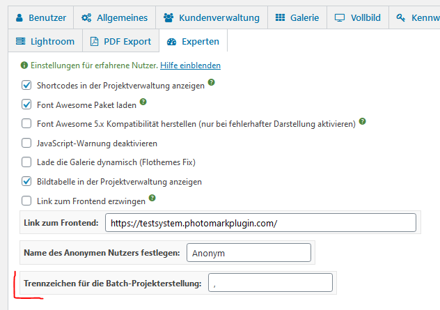Disable Shortcodes in der Projektverwaltung anzeigen

pyautogui.click(x=26, y=86)
